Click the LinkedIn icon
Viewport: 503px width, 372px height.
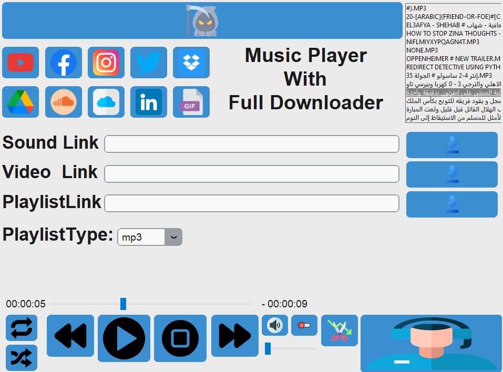click(149, 101)
